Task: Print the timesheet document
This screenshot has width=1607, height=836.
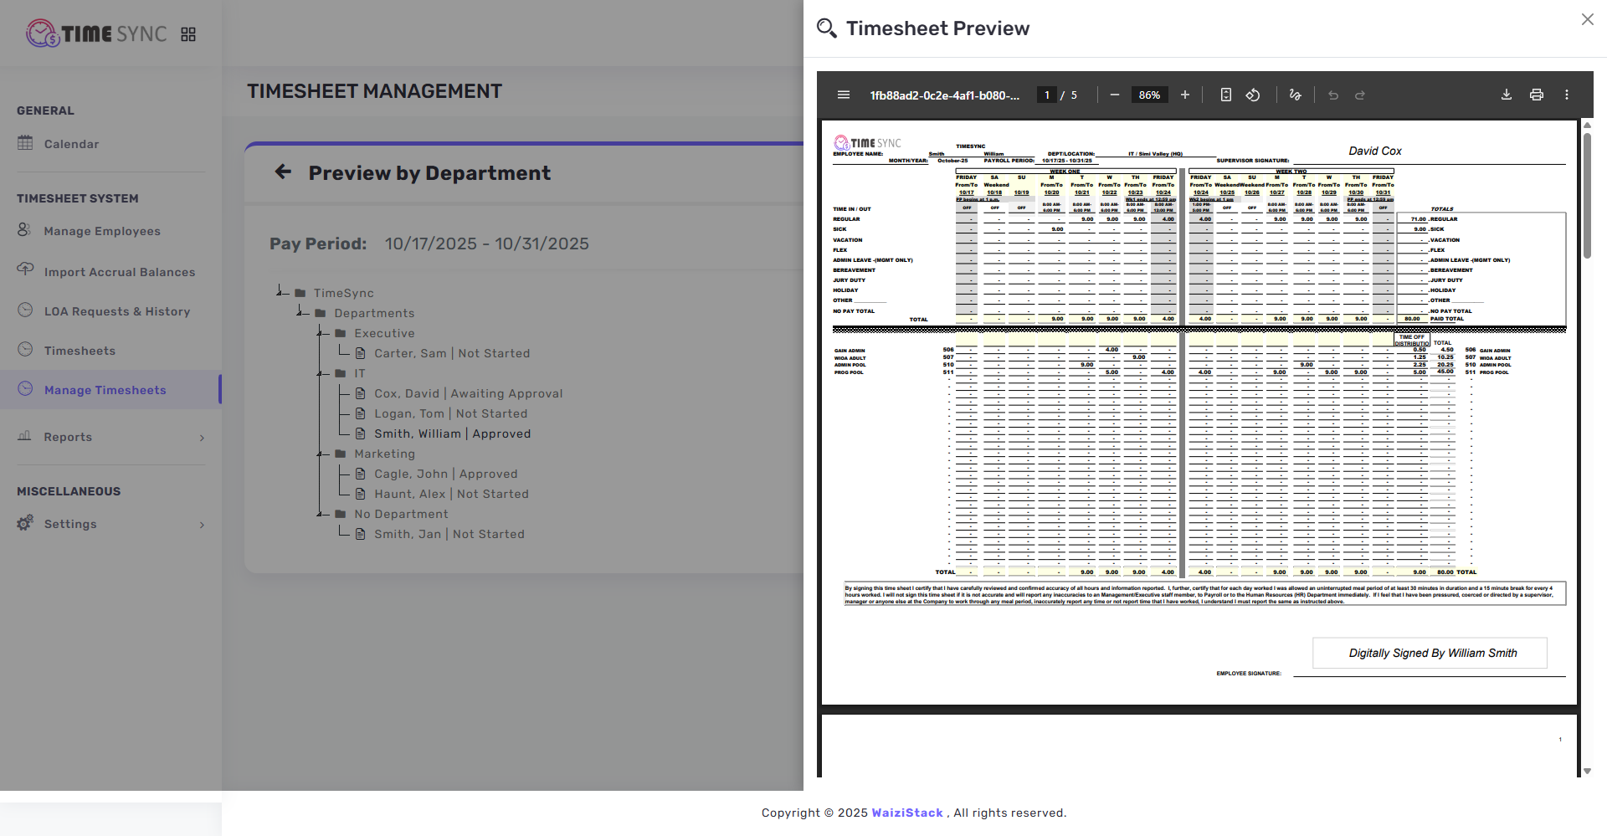Action: 1537,95
